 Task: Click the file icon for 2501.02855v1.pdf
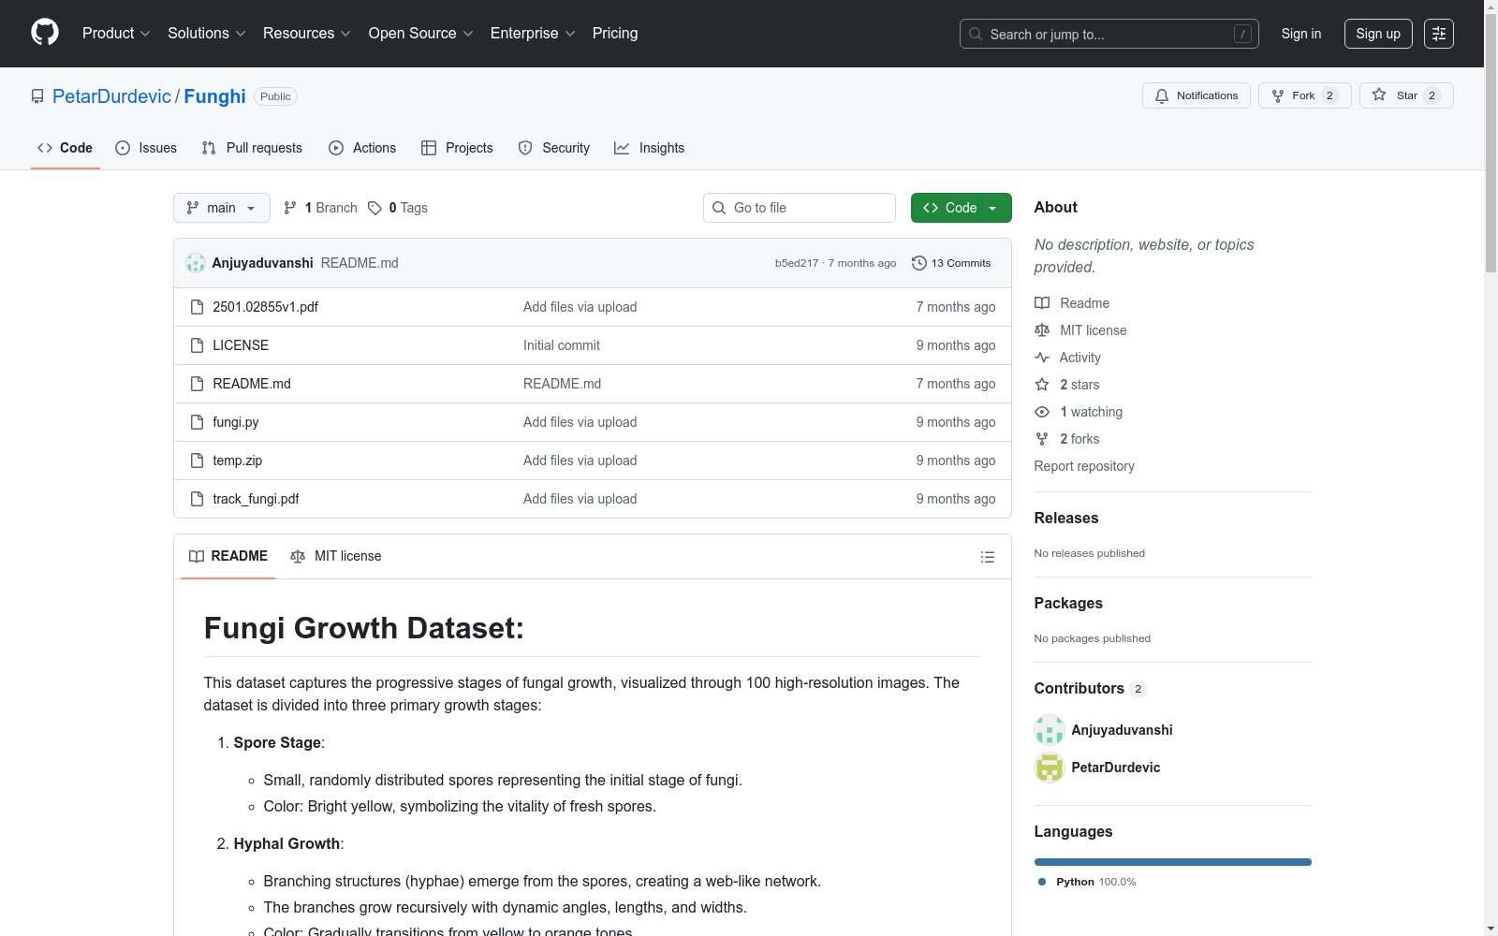(x=197, y=307)
